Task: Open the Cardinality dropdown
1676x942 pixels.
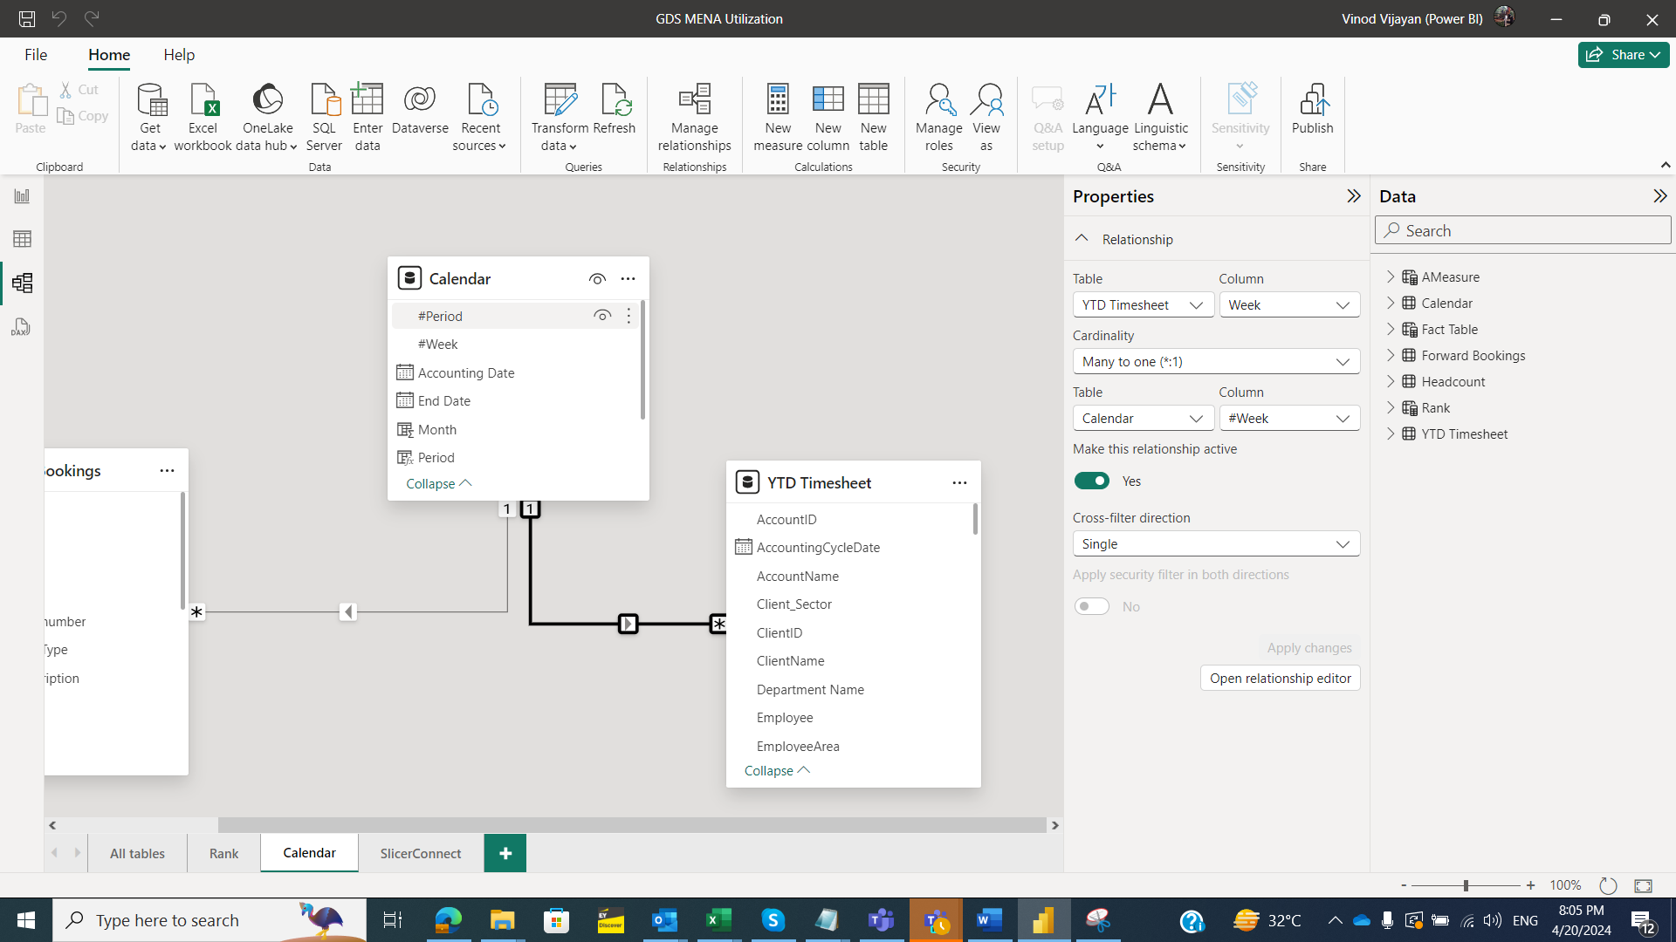Action: pyautogui.click(x=1216, y=361)
